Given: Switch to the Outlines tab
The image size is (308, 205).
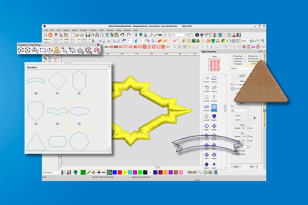Looking at the screenshot, I should [239, 61].
